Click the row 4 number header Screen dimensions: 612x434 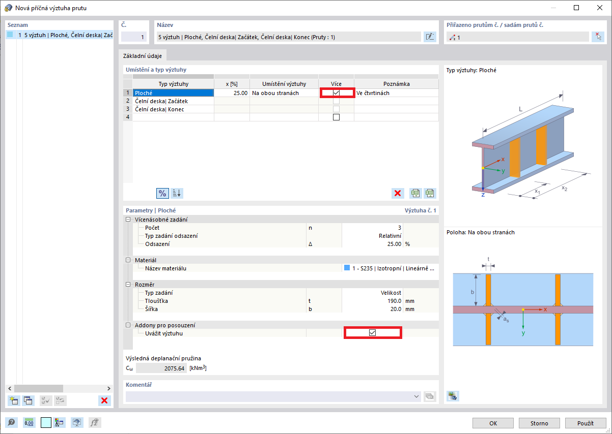point(128,117)
